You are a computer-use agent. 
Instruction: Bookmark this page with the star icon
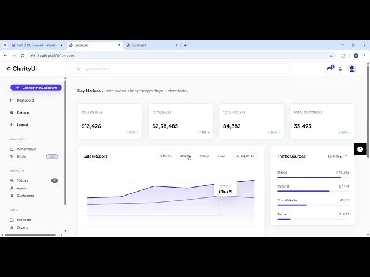(331, 55)
